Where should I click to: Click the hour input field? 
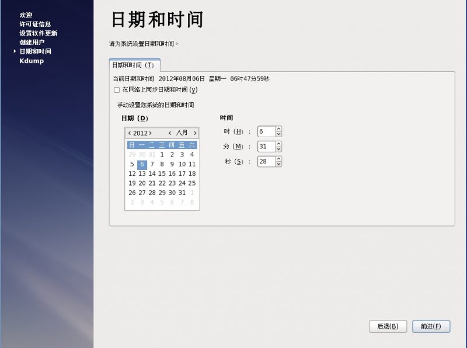pos(266,131)
